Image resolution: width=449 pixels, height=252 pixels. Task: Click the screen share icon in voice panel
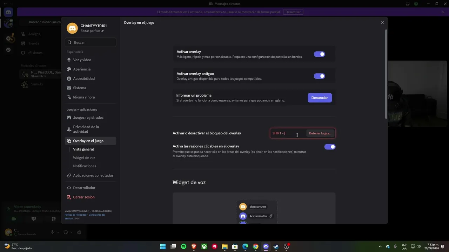[34, 219]
